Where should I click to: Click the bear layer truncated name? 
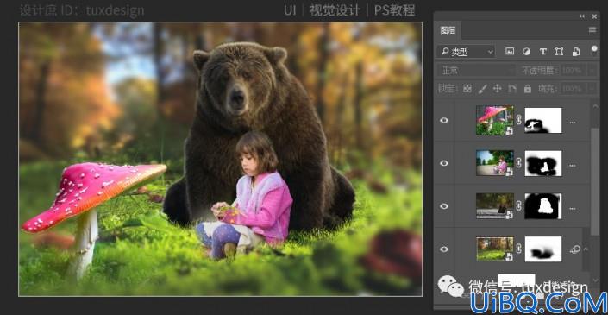tap(573, 209)
